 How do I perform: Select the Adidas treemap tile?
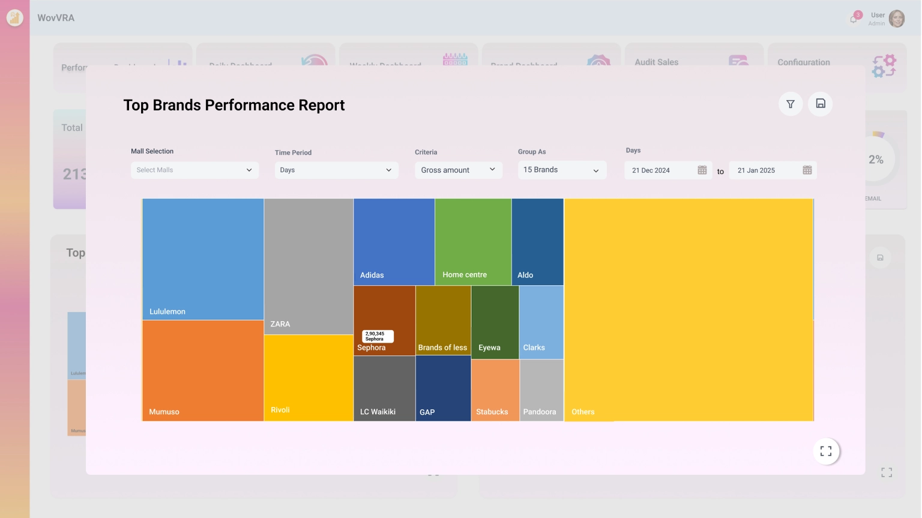pyautogui.click(x=394, y=242)
